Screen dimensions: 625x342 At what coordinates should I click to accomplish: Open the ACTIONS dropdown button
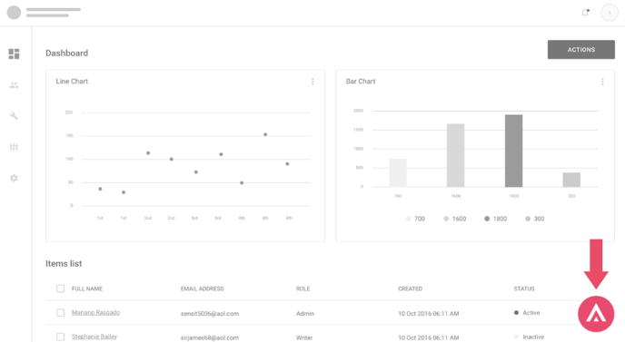[x=581, y=49]
